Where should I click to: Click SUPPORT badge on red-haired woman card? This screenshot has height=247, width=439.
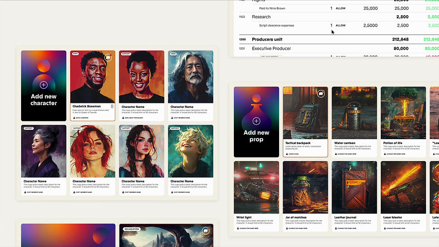coord(77,128)
